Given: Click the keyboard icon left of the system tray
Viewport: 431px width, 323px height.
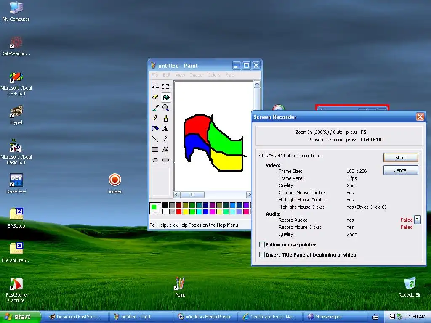Looking at the screenshot, I should click(375, 317).
